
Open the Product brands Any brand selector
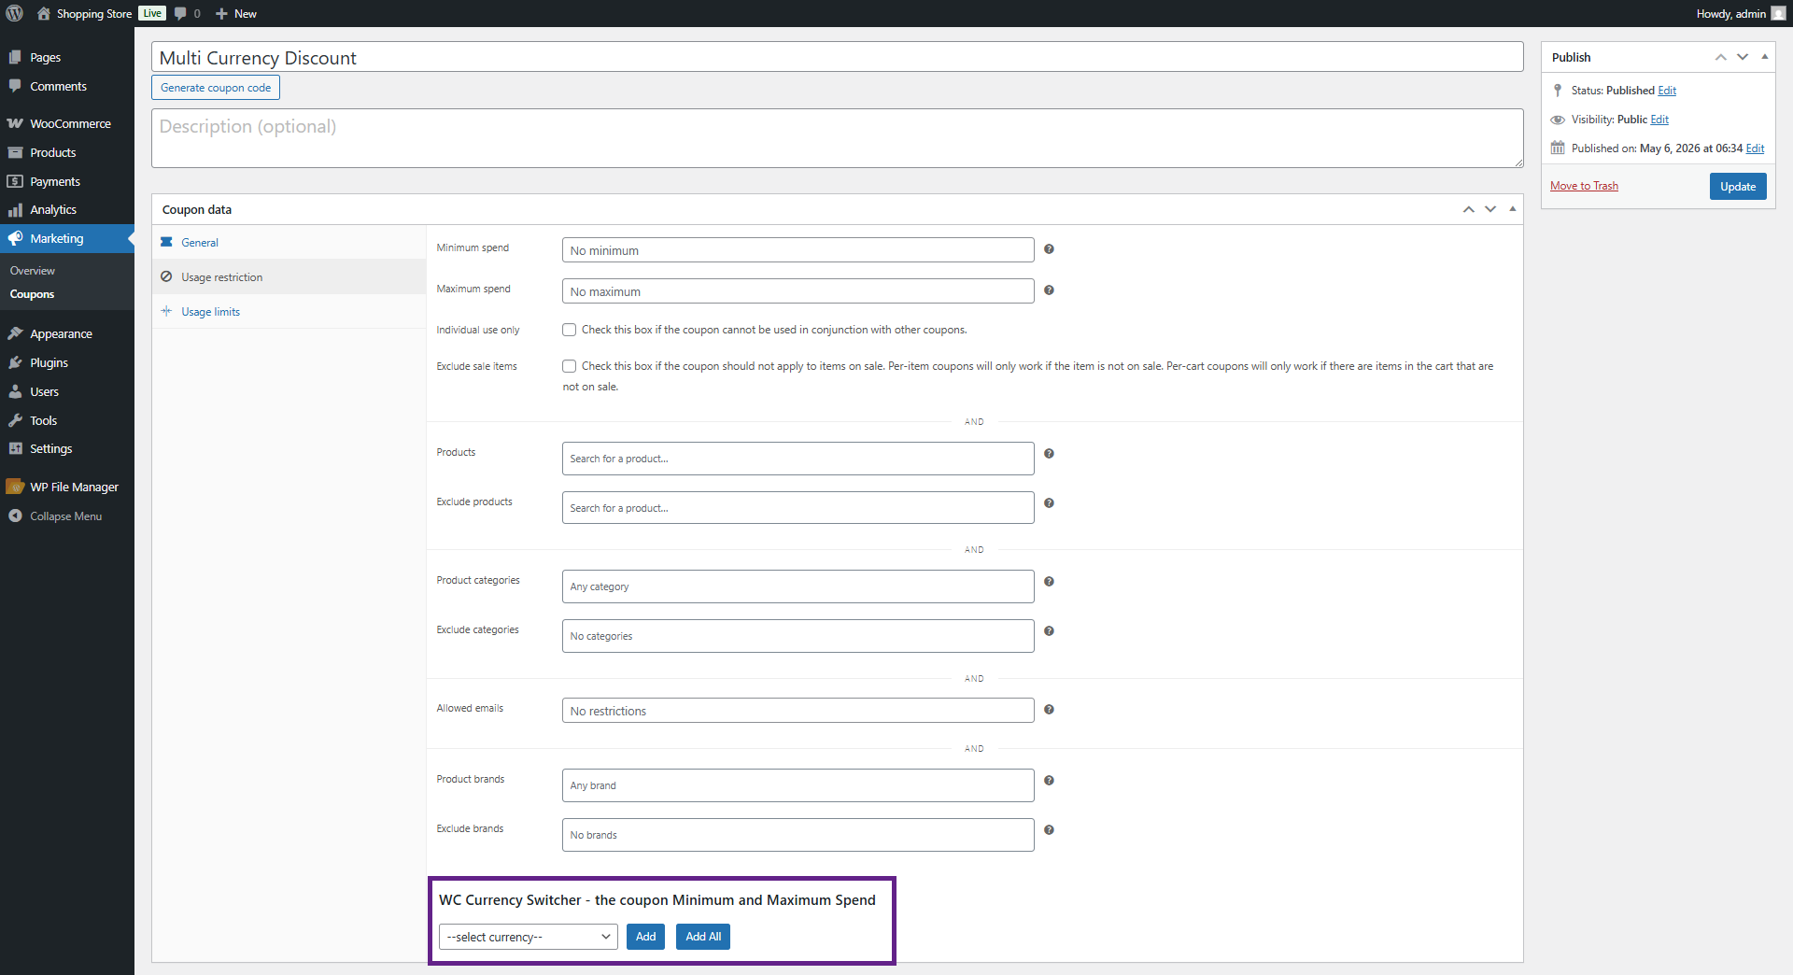(798, 785)
